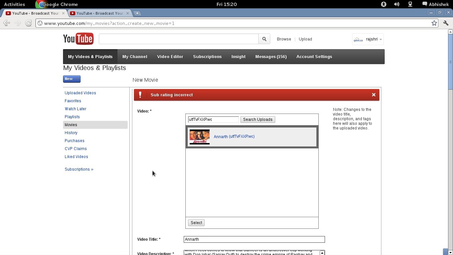This screenshot has width=453, height=255.
Task: Click the Select button
Action: 196,223
